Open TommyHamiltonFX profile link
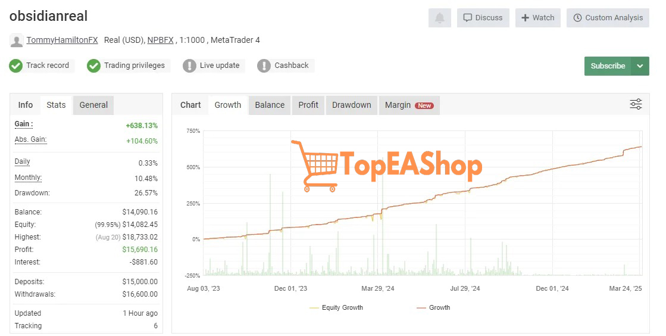The width and height of the screenshot is (666, 336). pos(62,40)
